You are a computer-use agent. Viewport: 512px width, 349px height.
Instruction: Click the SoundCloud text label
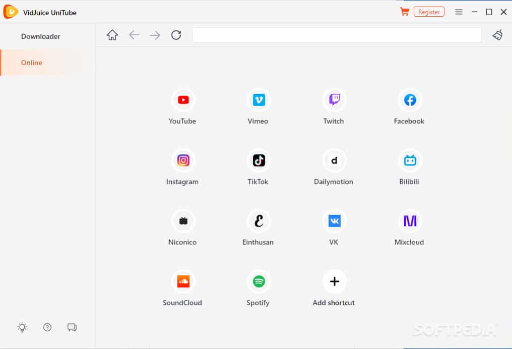(182, 303)
